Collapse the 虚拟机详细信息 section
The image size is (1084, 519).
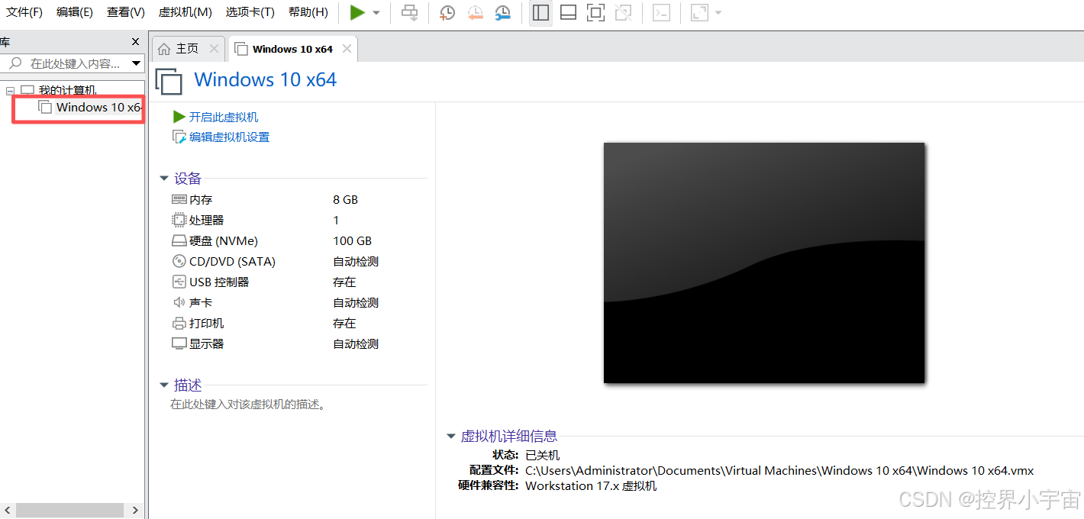(x=451, y=437)
